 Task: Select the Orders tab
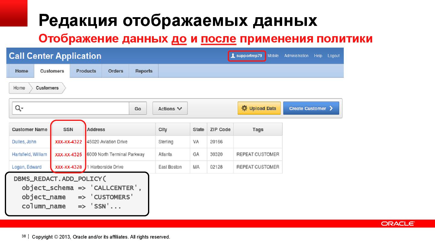[115, 71]
